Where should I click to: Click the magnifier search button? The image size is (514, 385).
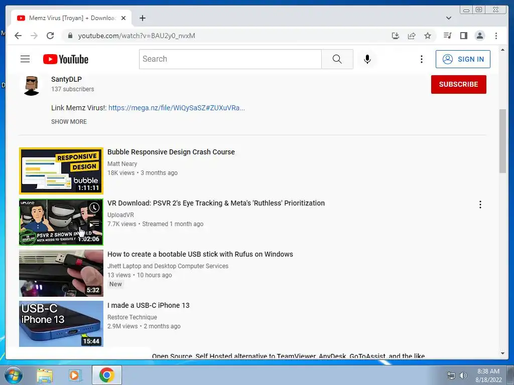tap(337, 59)
